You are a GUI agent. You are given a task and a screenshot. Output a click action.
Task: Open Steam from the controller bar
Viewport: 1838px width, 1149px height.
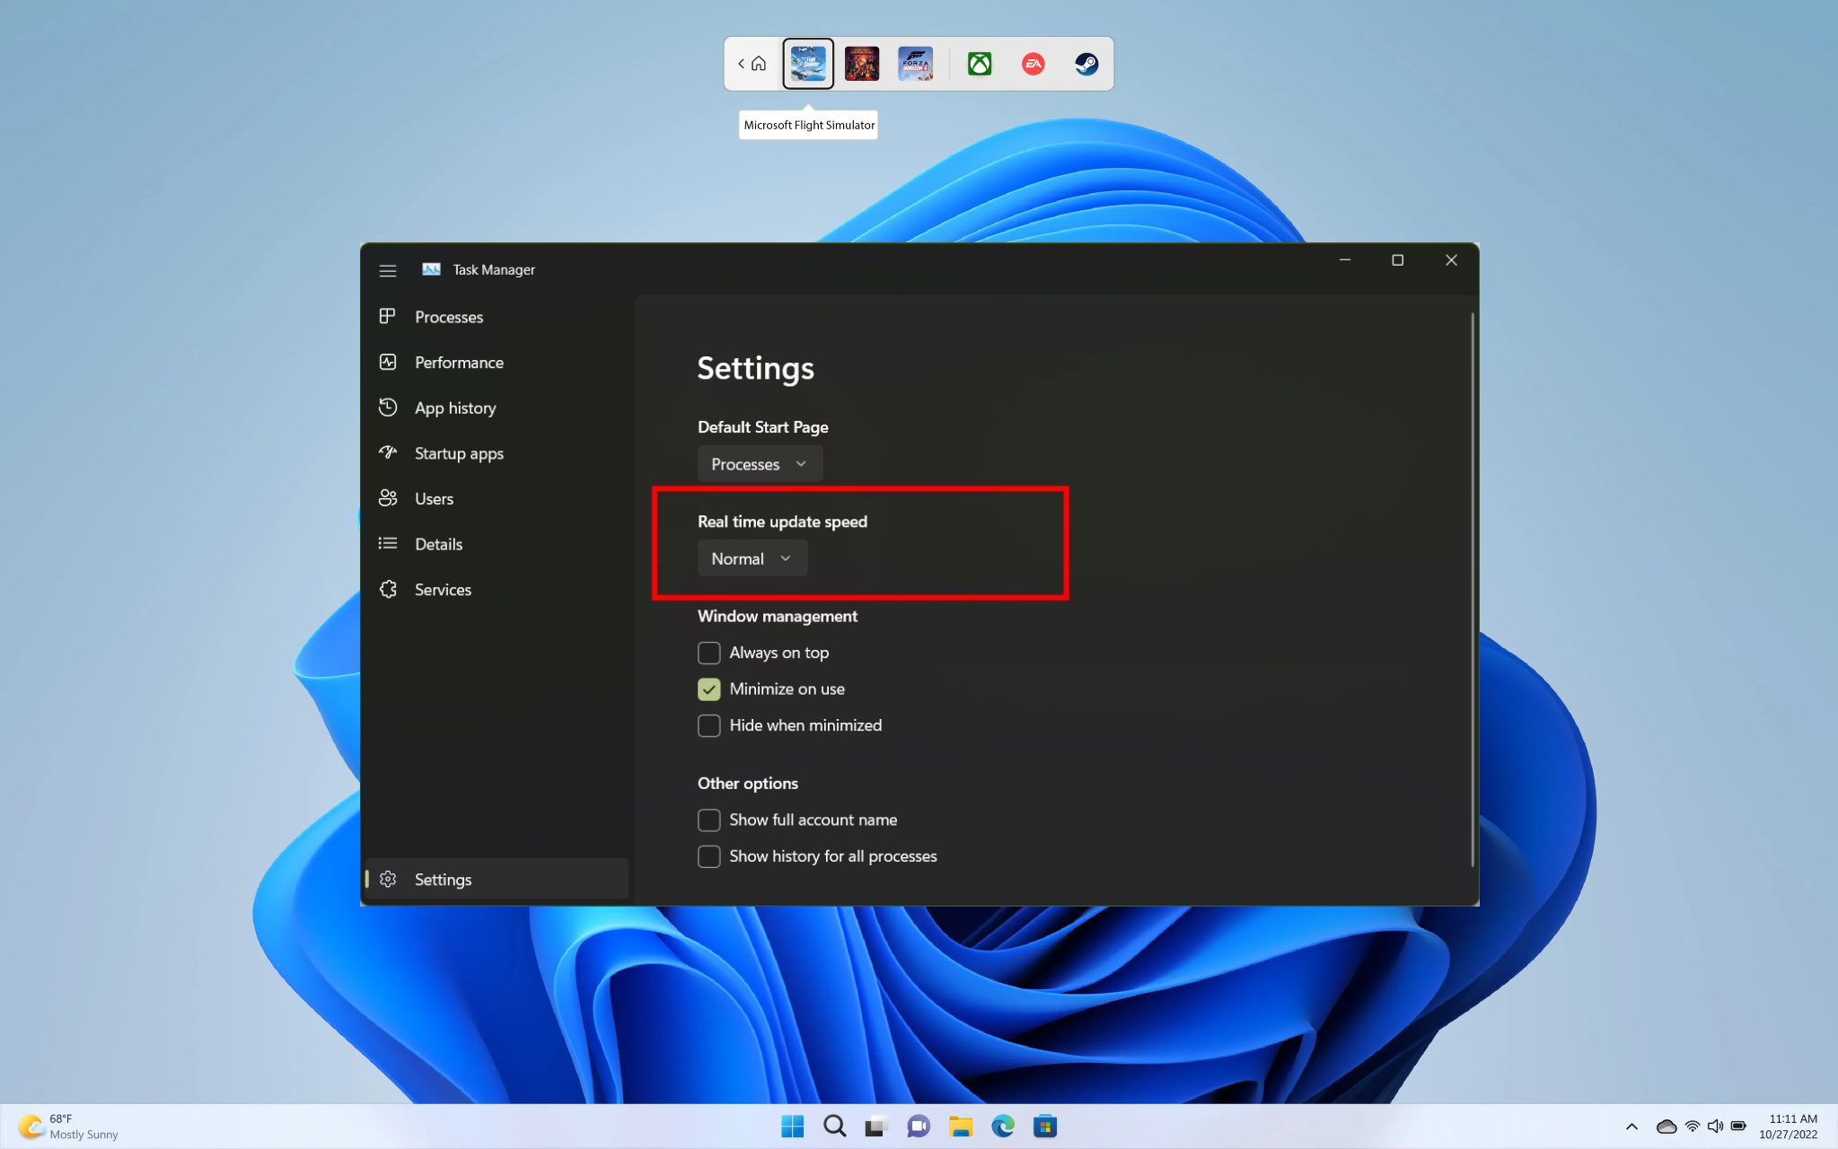(x=1086, y=64)
